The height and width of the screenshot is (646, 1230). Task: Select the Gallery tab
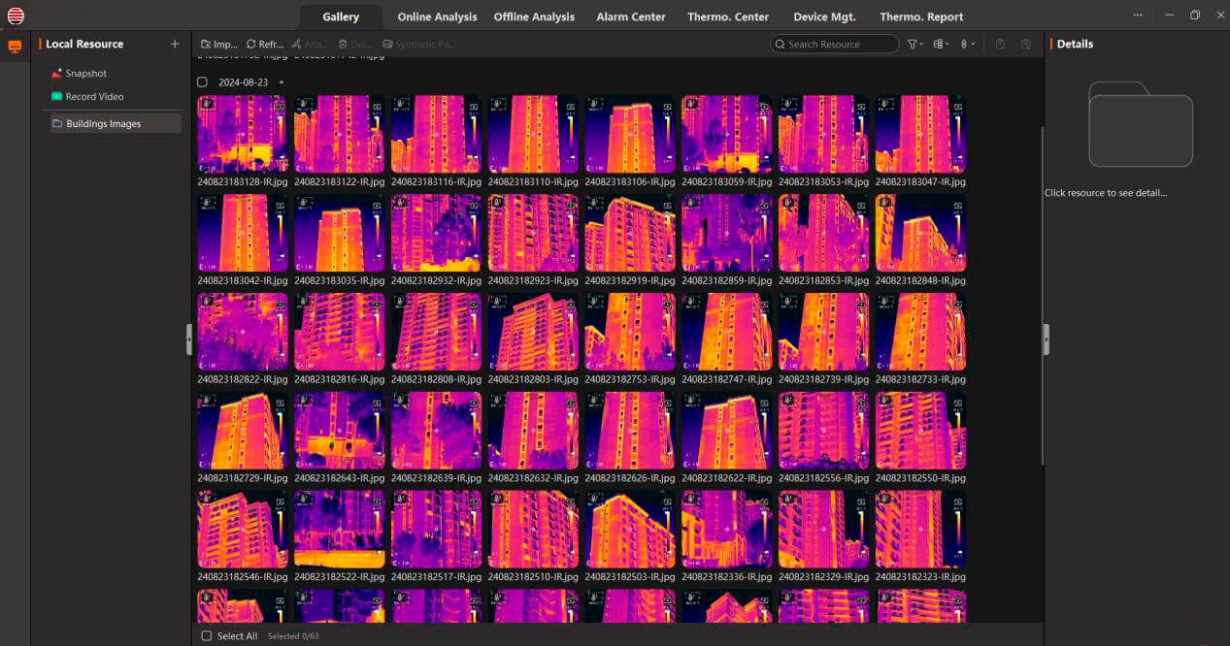pyautogui.click(x=341, y=16)
